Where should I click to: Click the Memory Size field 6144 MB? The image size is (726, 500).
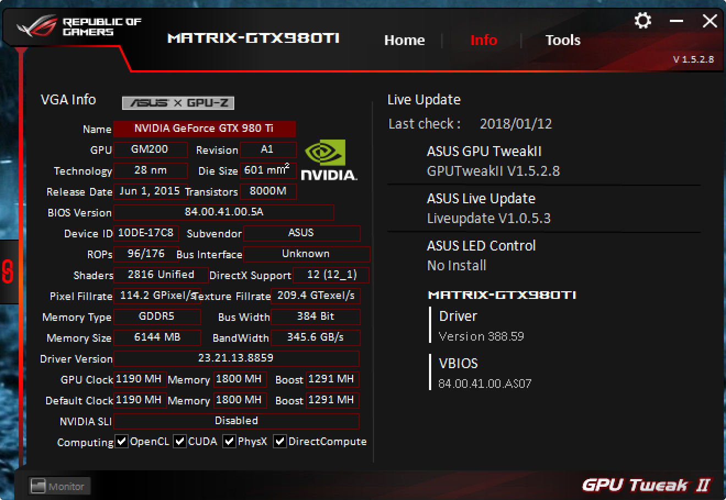[157, 337]
